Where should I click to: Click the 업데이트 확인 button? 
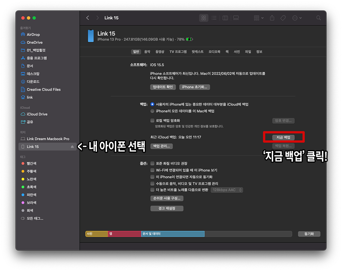[x=163, y=87]
